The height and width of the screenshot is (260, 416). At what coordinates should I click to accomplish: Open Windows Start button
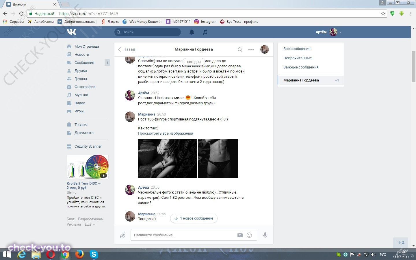coord(7,255)
